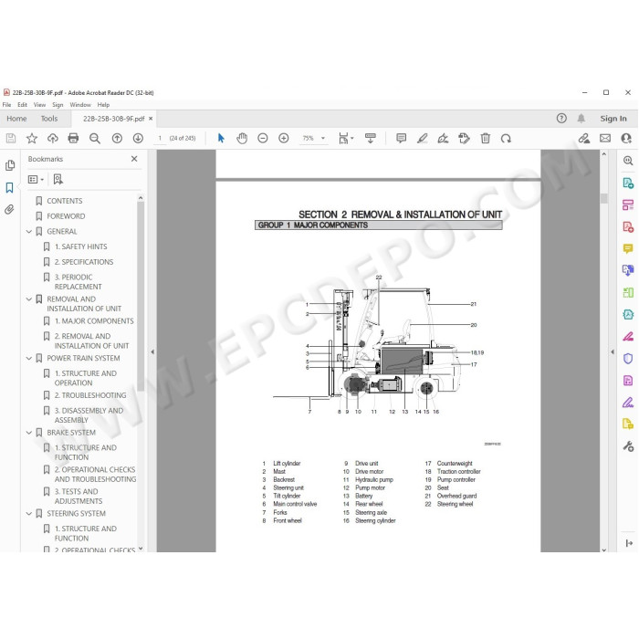
Task: Open the Help menu
Action: point(103,105)
